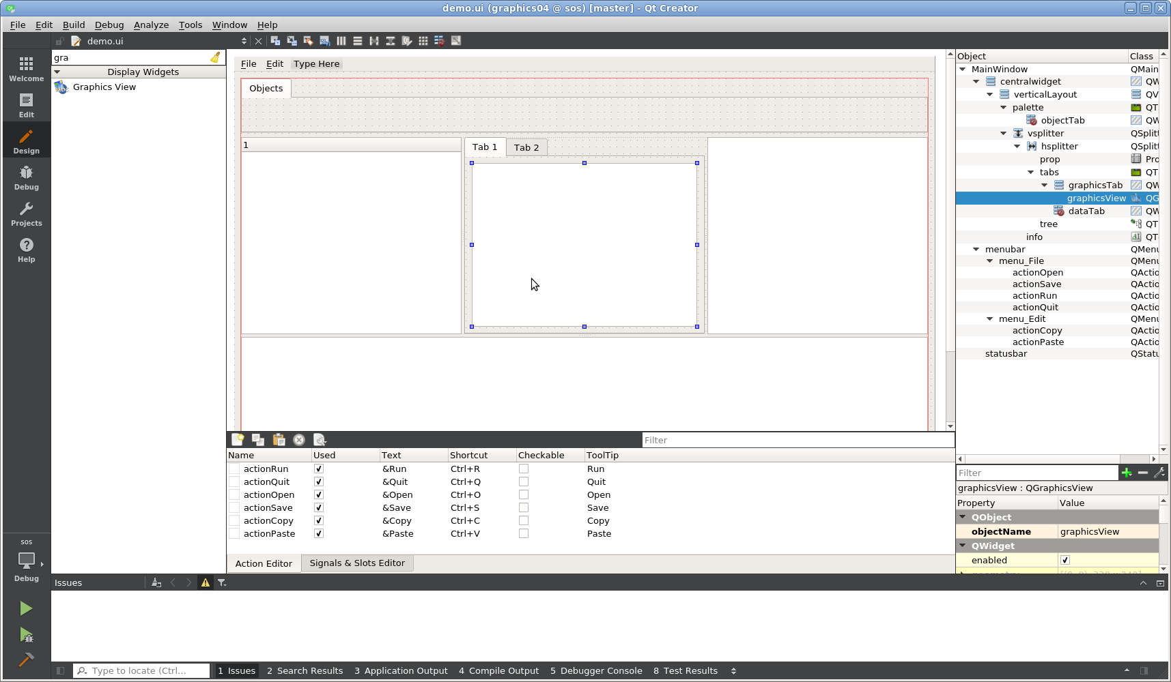This screenshot has width=1171, height=682.
Task: Click the Action Editor filter field
Action: click(x=798, y=440)
